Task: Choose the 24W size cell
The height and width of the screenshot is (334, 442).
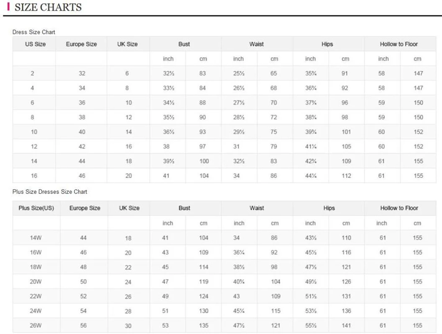Action: point(36,311)
